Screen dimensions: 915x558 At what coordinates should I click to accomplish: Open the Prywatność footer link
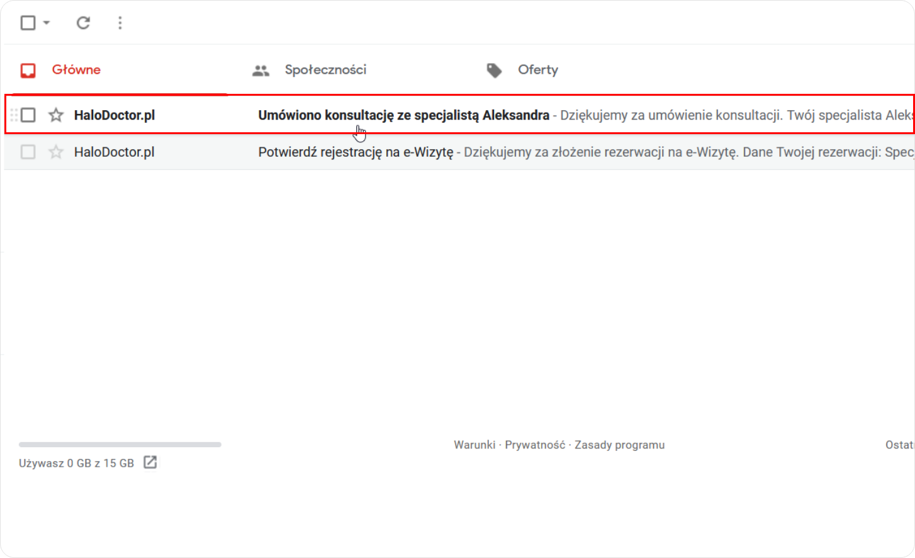point(535,445)
